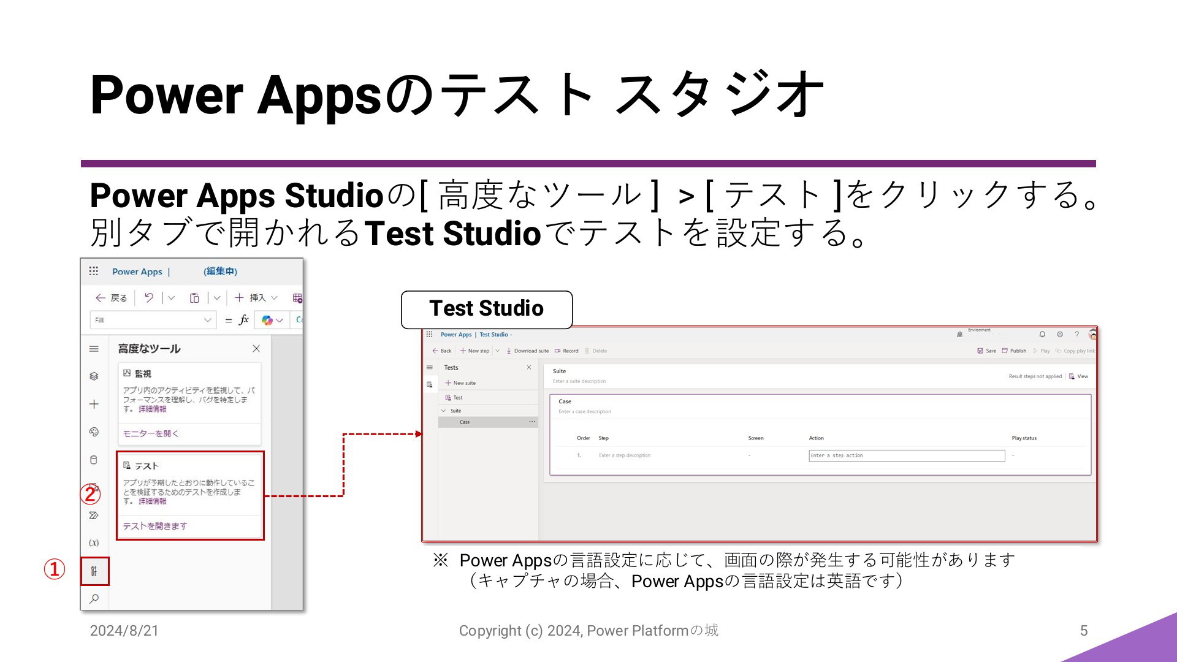The width and height of the screenshot is (1177, 662).
Task: Click Download suite button
Action: tap(527, 351)
